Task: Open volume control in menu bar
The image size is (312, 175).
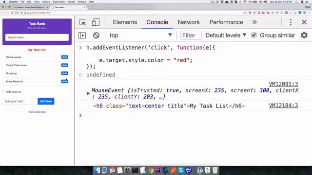Action: [261, 2]
